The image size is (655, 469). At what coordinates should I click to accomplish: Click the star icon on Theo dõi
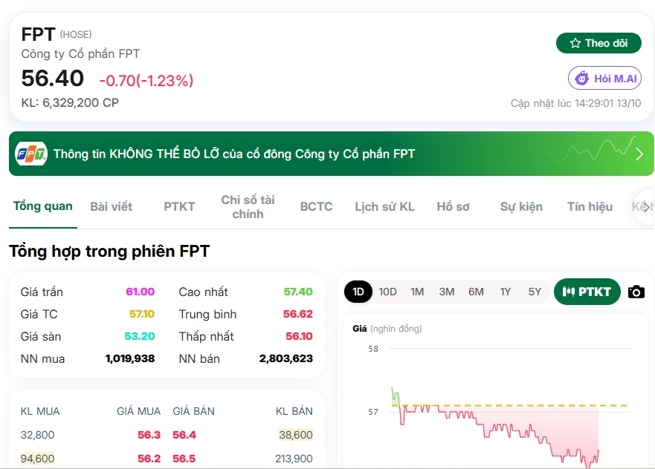[x=575, y=43]
